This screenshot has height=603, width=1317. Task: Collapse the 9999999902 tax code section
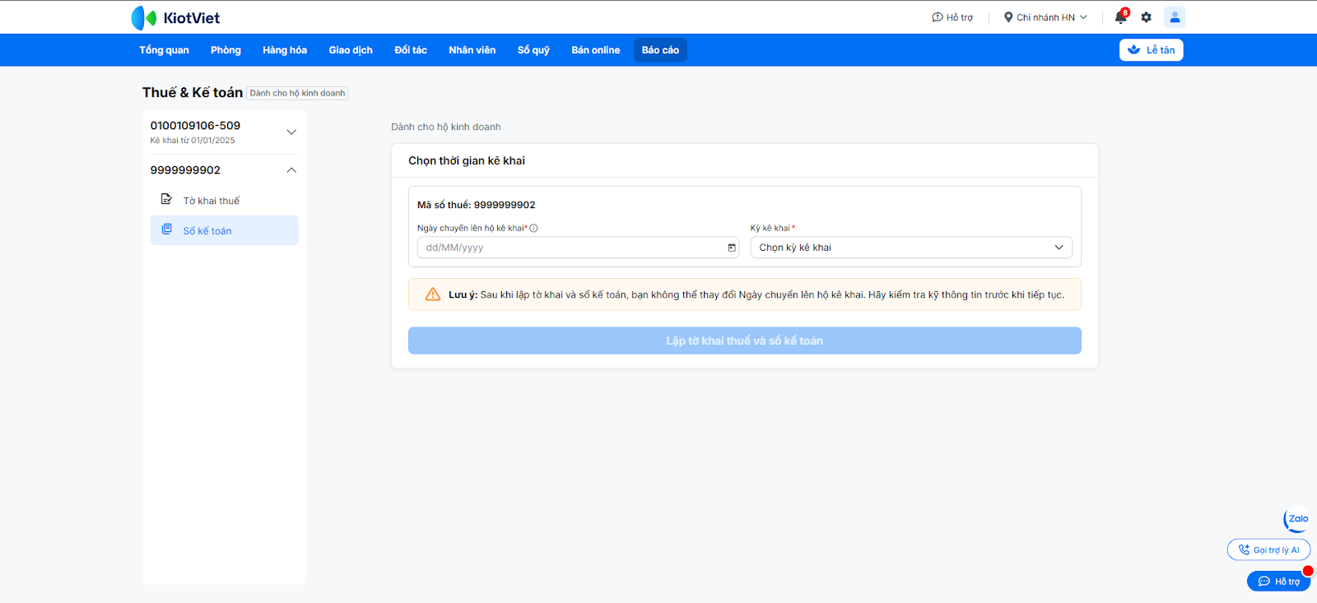[x=291, y=170]
